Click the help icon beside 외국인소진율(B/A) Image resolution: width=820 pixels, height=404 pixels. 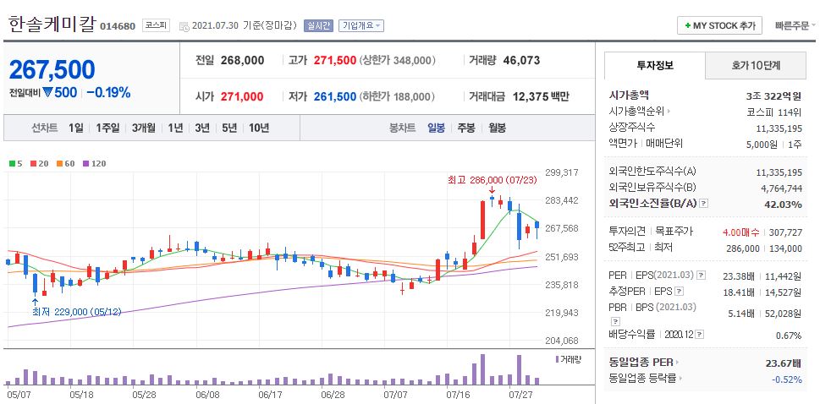704,204
